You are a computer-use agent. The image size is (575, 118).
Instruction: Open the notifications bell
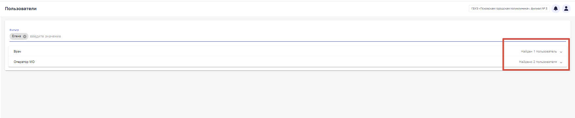(x=556, y=9)
